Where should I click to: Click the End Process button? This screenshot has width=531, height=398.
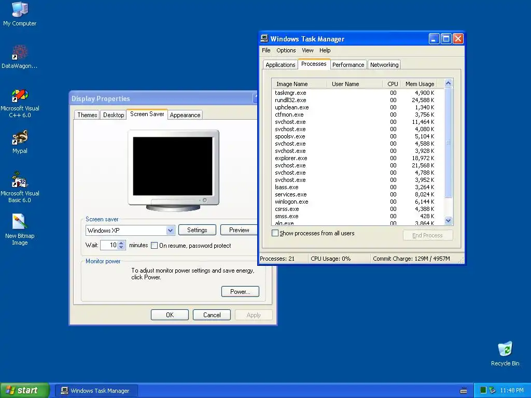pyautogui.click(x=428, y=236)
